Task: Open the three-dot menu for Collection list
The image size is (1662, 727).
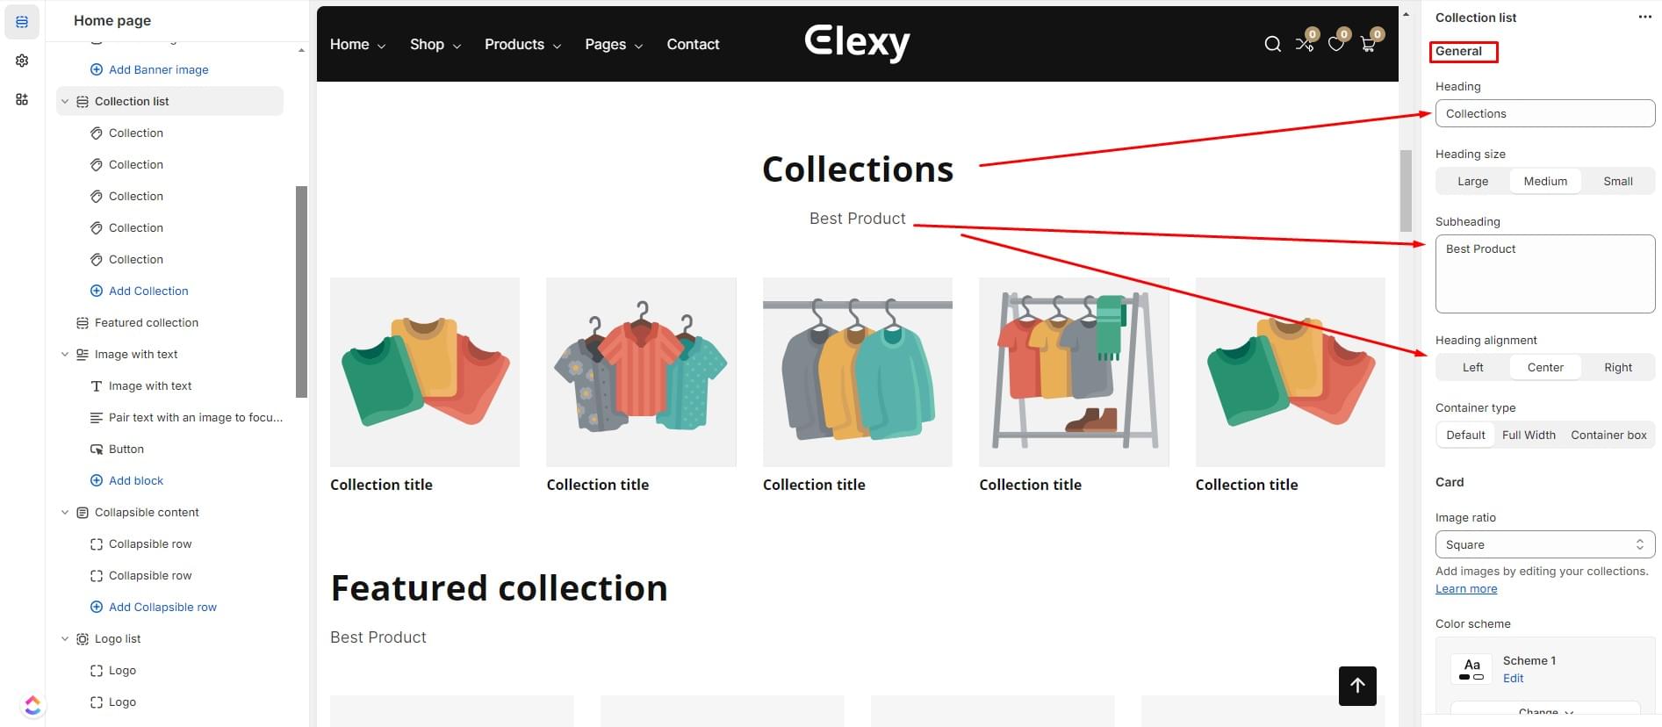Action: [1644, 18]
